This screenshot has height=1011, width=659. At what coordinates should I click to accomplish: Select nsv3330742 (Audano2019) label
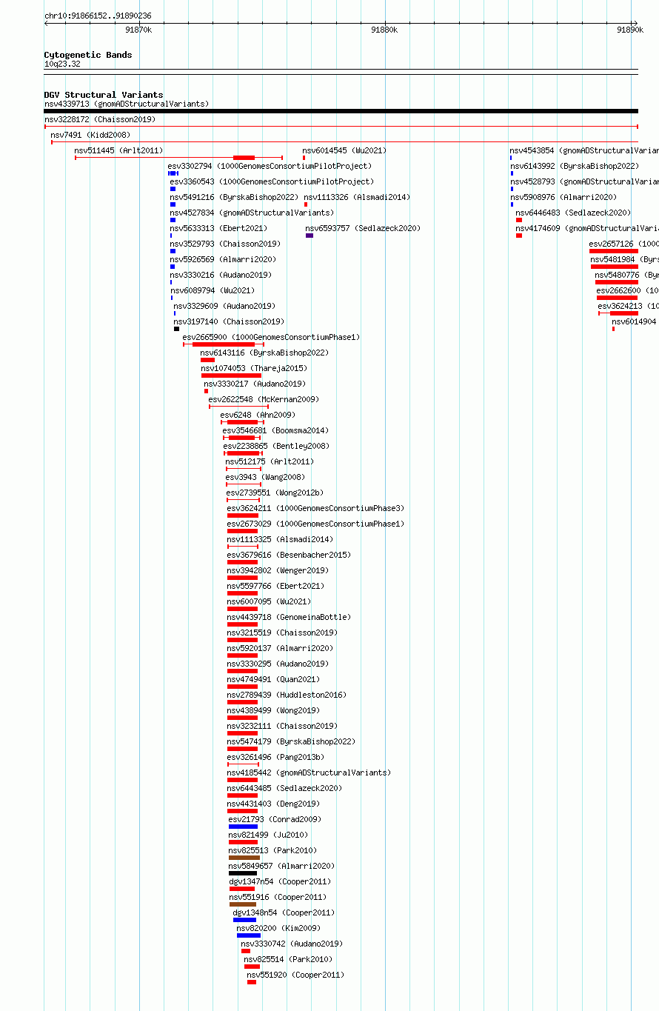[292, 944]
